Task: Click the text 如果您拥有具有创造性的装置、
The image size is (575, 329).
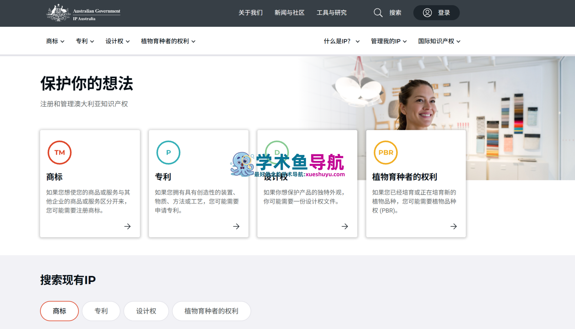Action: click(195, 192)
